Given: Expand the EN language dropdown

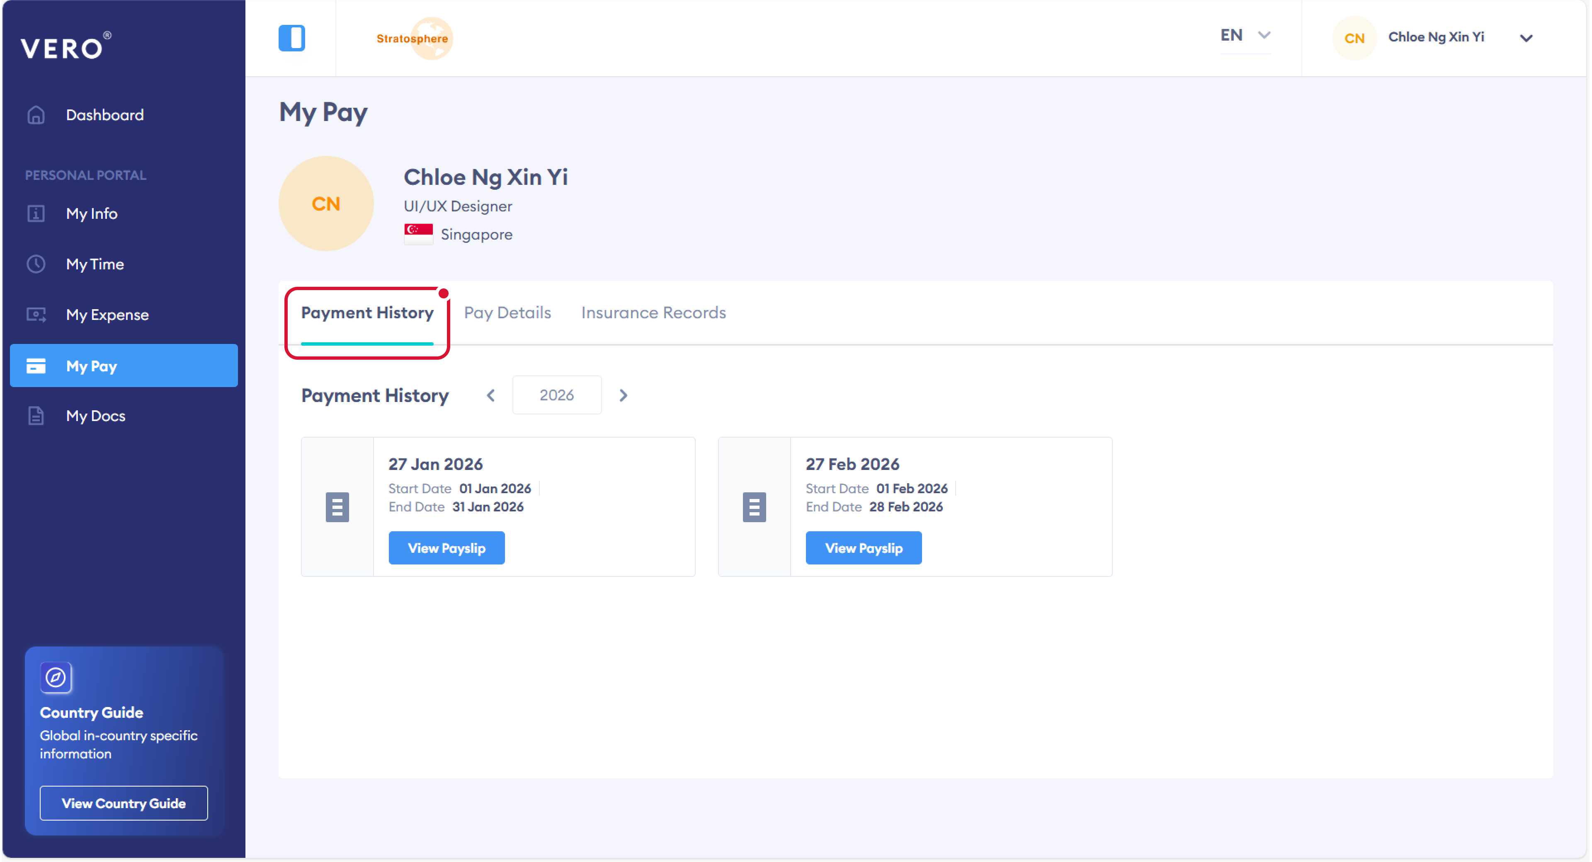Looking at the screenshot, I should click(x=1245, y=35).
